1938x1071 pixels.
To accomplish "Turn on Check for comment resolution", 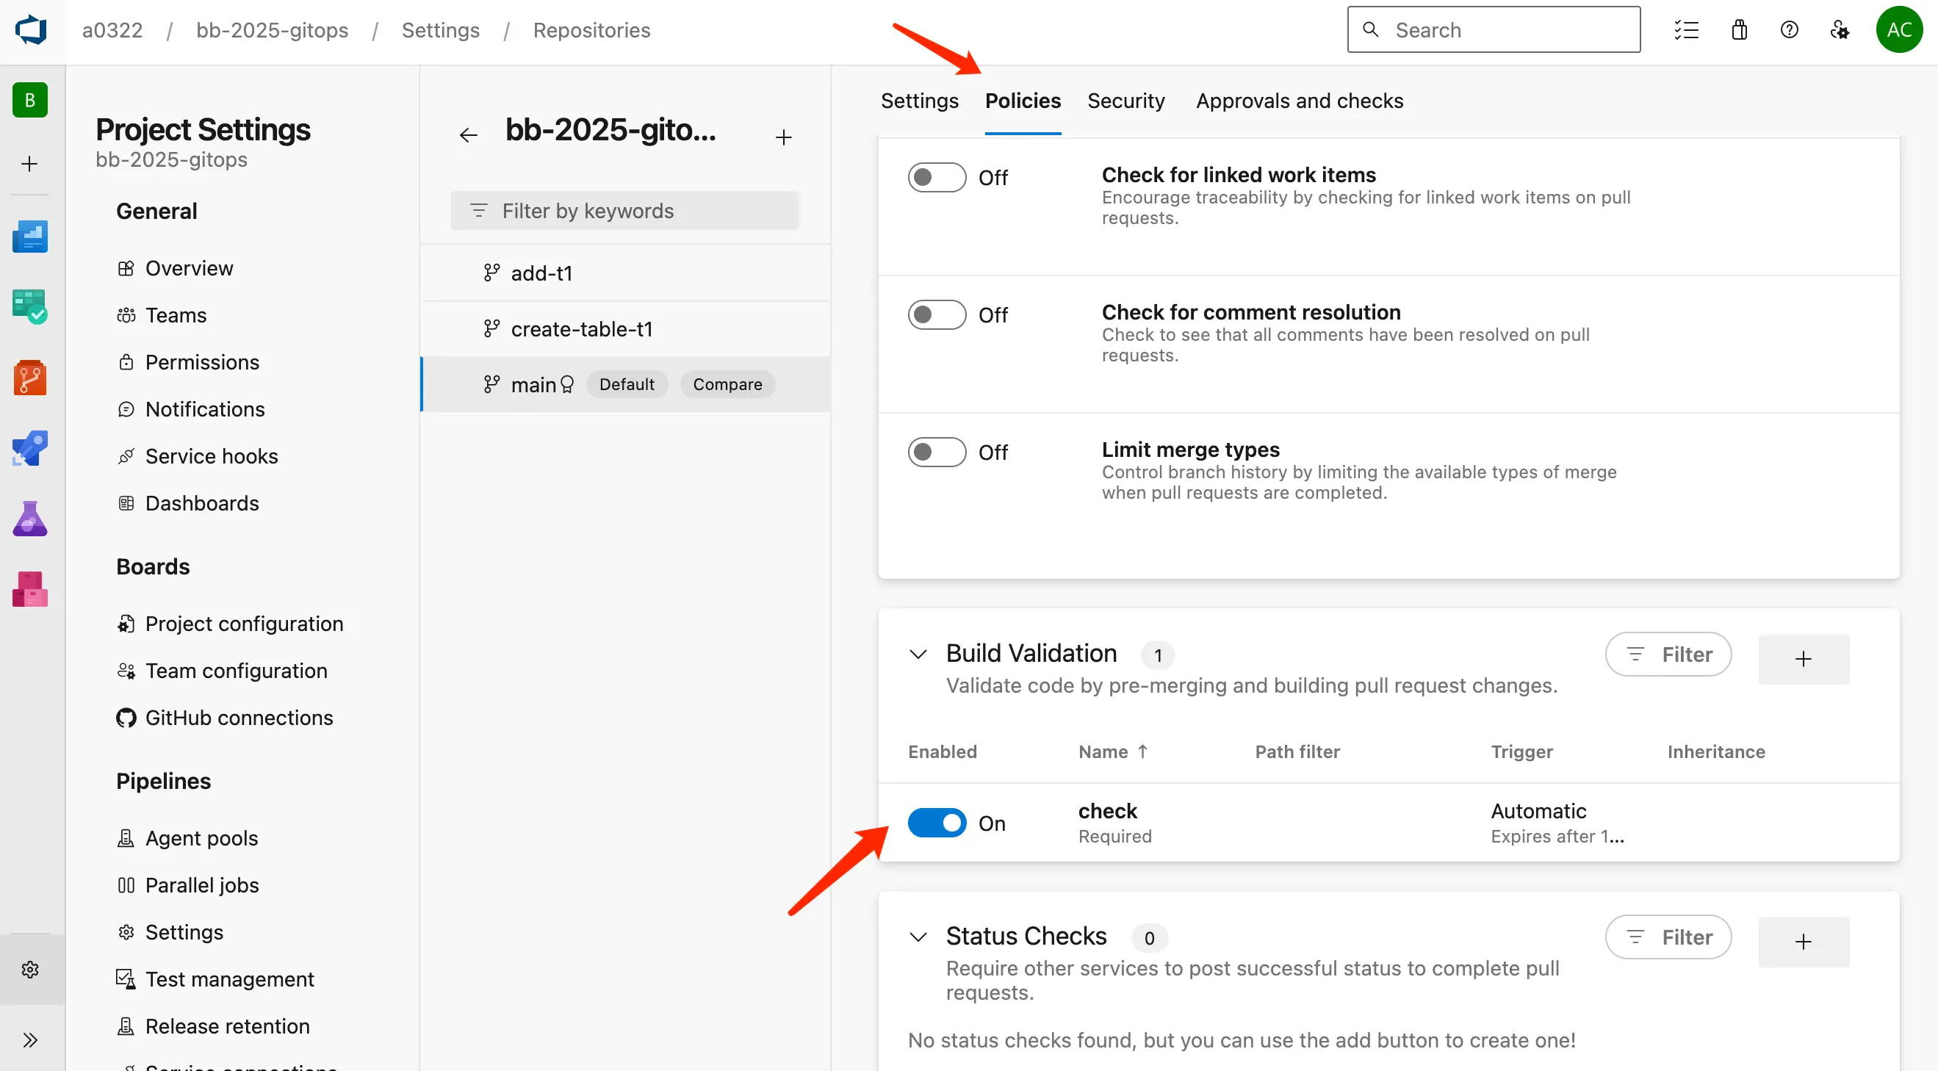I will pyautogui.click(x=936, y=315).
